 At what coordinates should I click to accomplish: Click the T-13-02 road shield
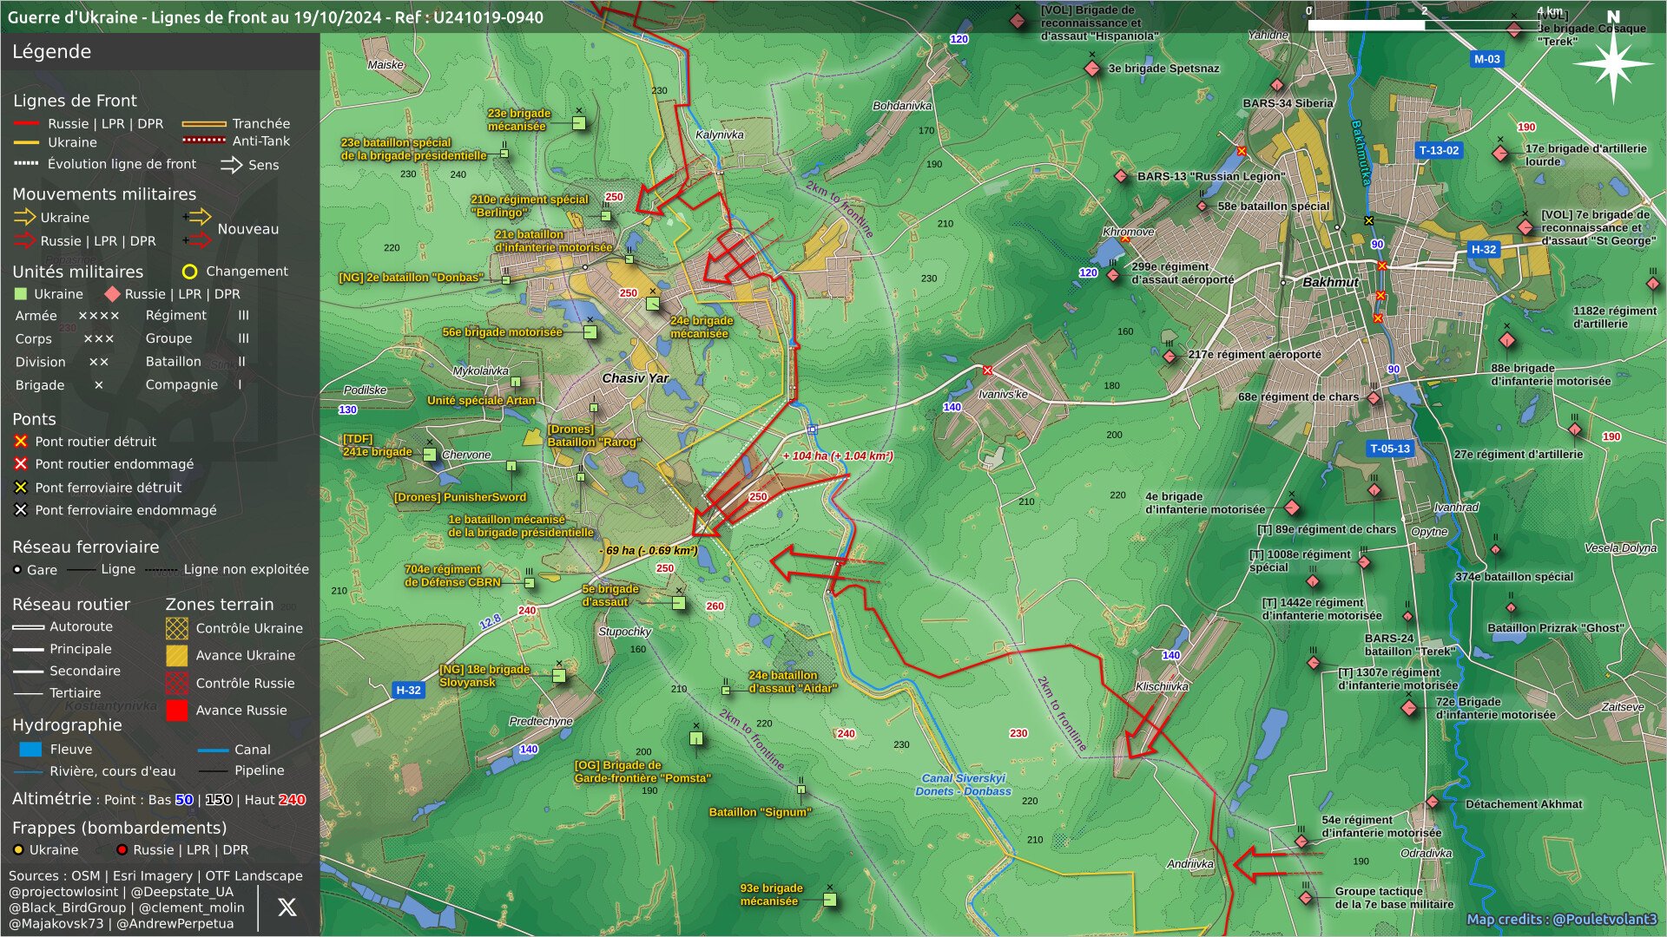pos(1439,150)
